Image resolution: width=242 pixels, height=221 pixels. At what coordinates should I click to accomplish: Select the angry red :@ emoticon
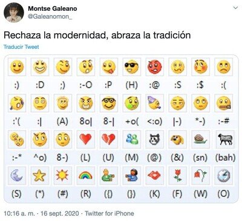pos(154,67)
